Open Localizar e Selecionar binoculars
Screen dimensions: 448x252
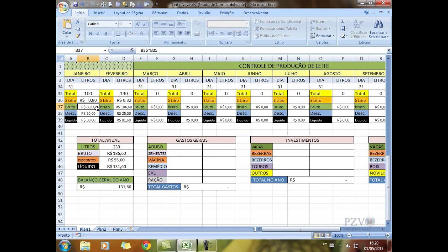click(x=378, y=29)
